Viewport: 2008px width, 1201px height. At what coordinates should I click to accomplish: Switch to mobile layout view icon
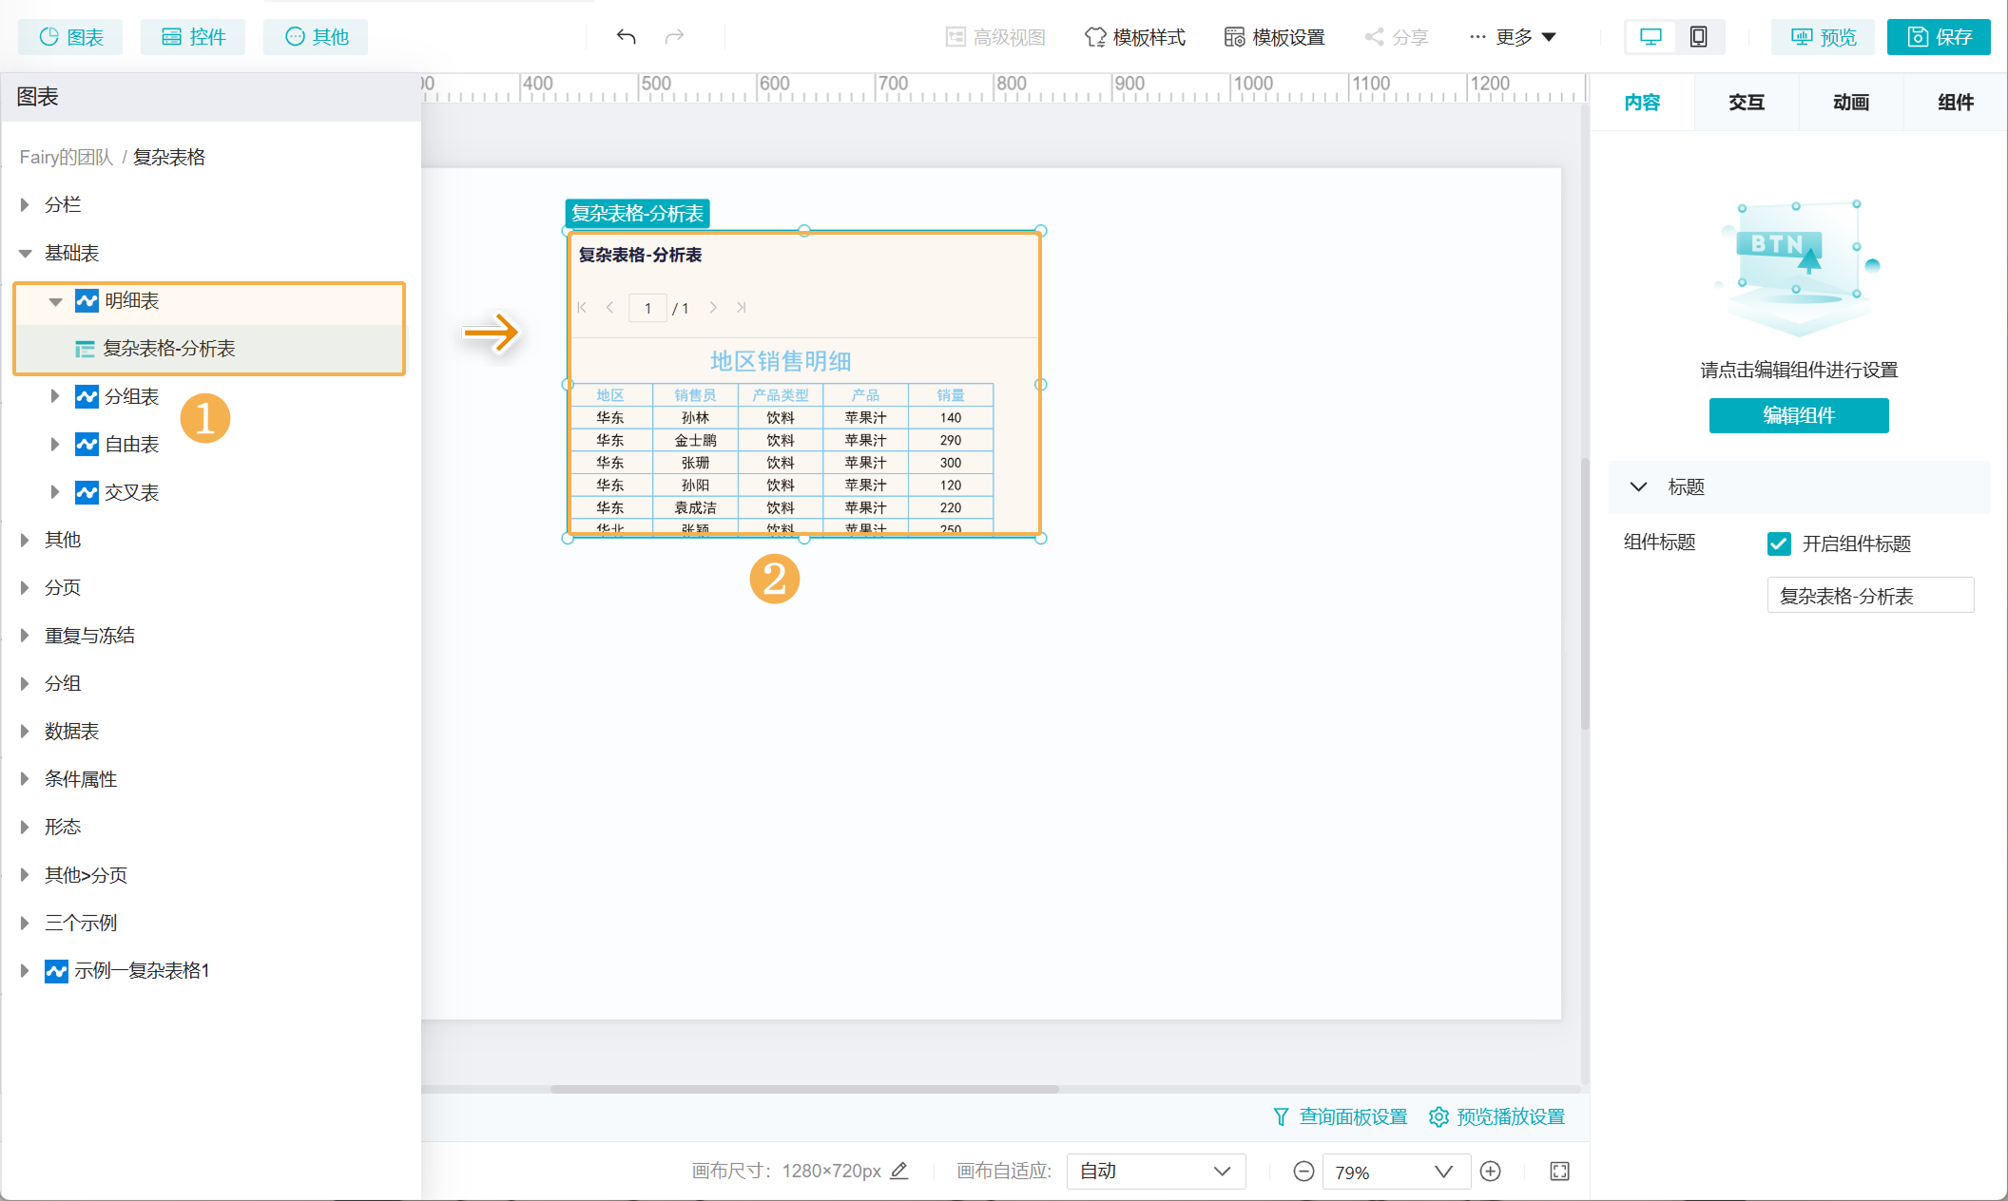click(1698, 37)
